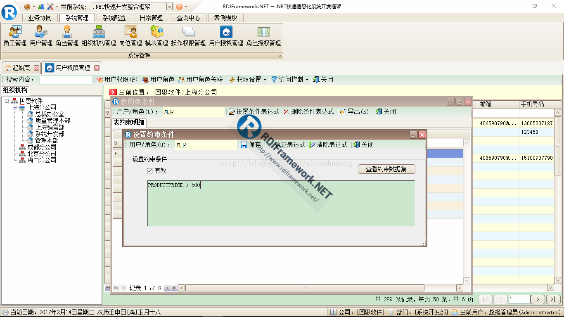Click the PRODUCTPRICE expression text area
The image size is (564, 317).
(x=281, y=203)
